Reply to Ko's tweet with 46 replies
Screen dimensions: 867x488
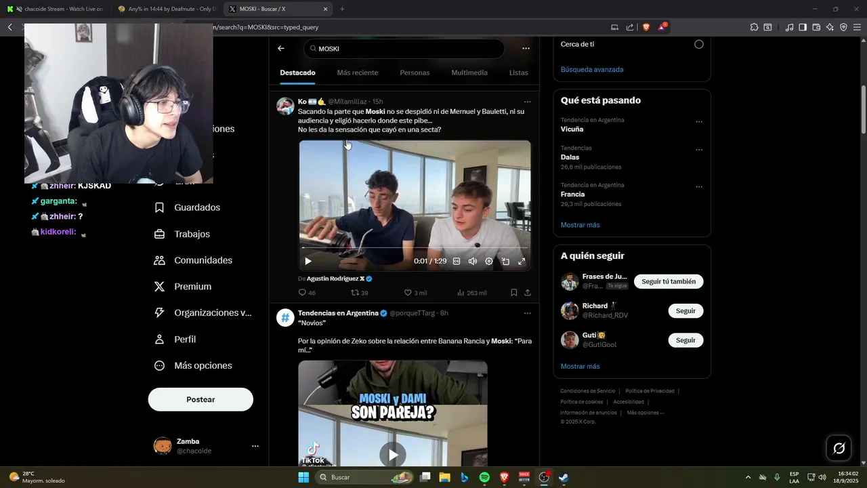[307, 293]
